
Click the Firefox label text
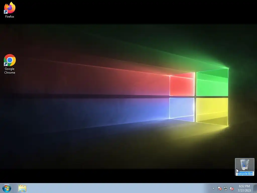pyautogui.click(x=10, y=17)
